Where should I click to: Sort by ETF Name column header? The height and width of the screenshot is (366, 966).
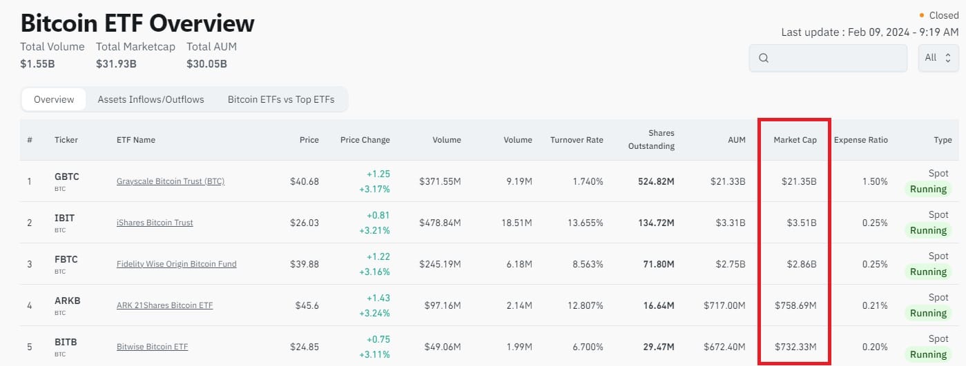136,140
